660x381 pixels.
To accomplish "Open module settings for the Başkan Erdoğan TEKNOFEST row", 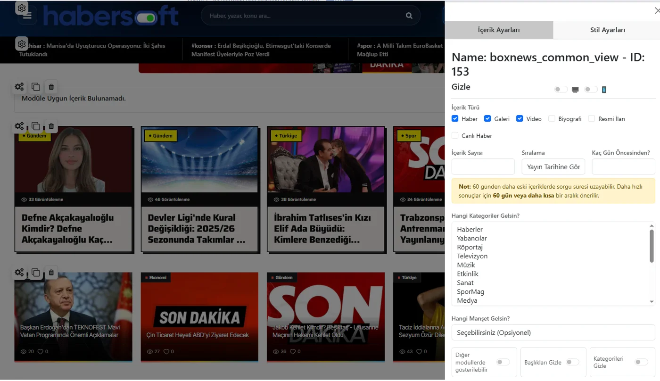I will click(x=19, y=273).
